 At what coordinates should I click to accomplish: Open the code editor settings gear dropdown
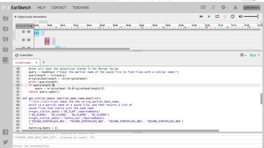pos(243,55)
